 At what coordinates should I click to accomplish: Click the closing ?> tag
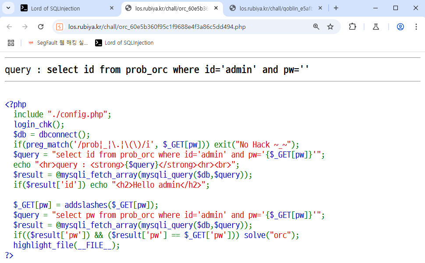(9, 255)
